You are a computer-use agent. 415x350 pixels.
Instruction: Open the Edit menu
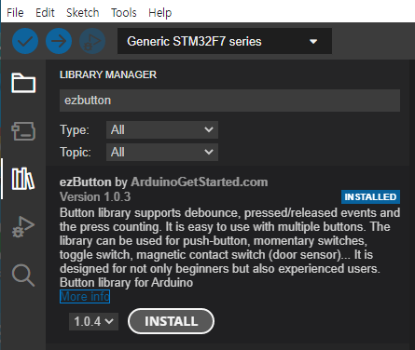click(x=45, y=13)
